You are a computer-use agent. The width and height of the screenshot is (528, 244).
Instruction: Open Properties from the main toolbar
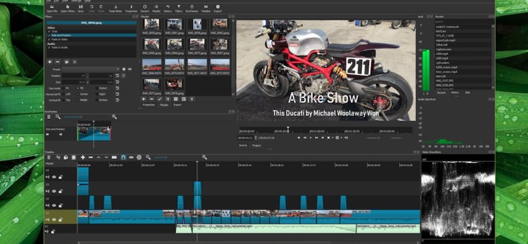131,9
